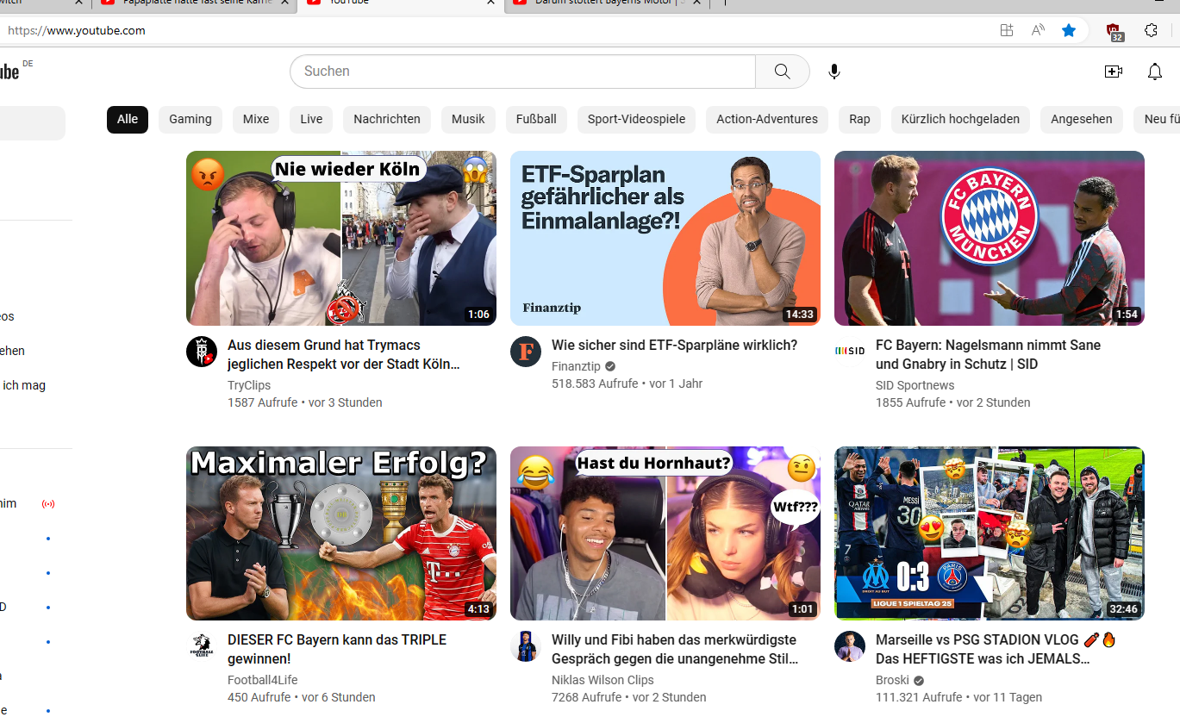
Task: Open the Nie wieder Köln video thumbnail
Action: coord(341,238)
